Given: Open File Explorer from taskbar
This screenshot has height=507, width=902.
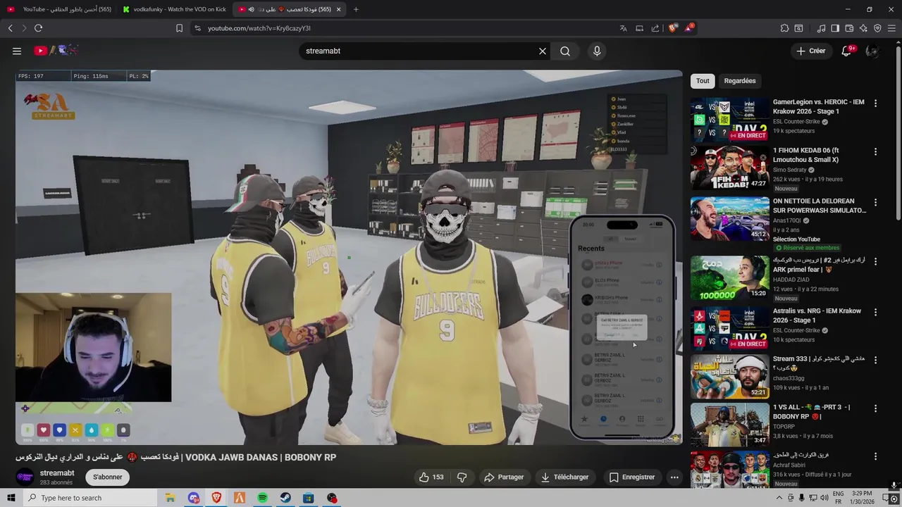Looking at the screenshot, I should (170, 498).
